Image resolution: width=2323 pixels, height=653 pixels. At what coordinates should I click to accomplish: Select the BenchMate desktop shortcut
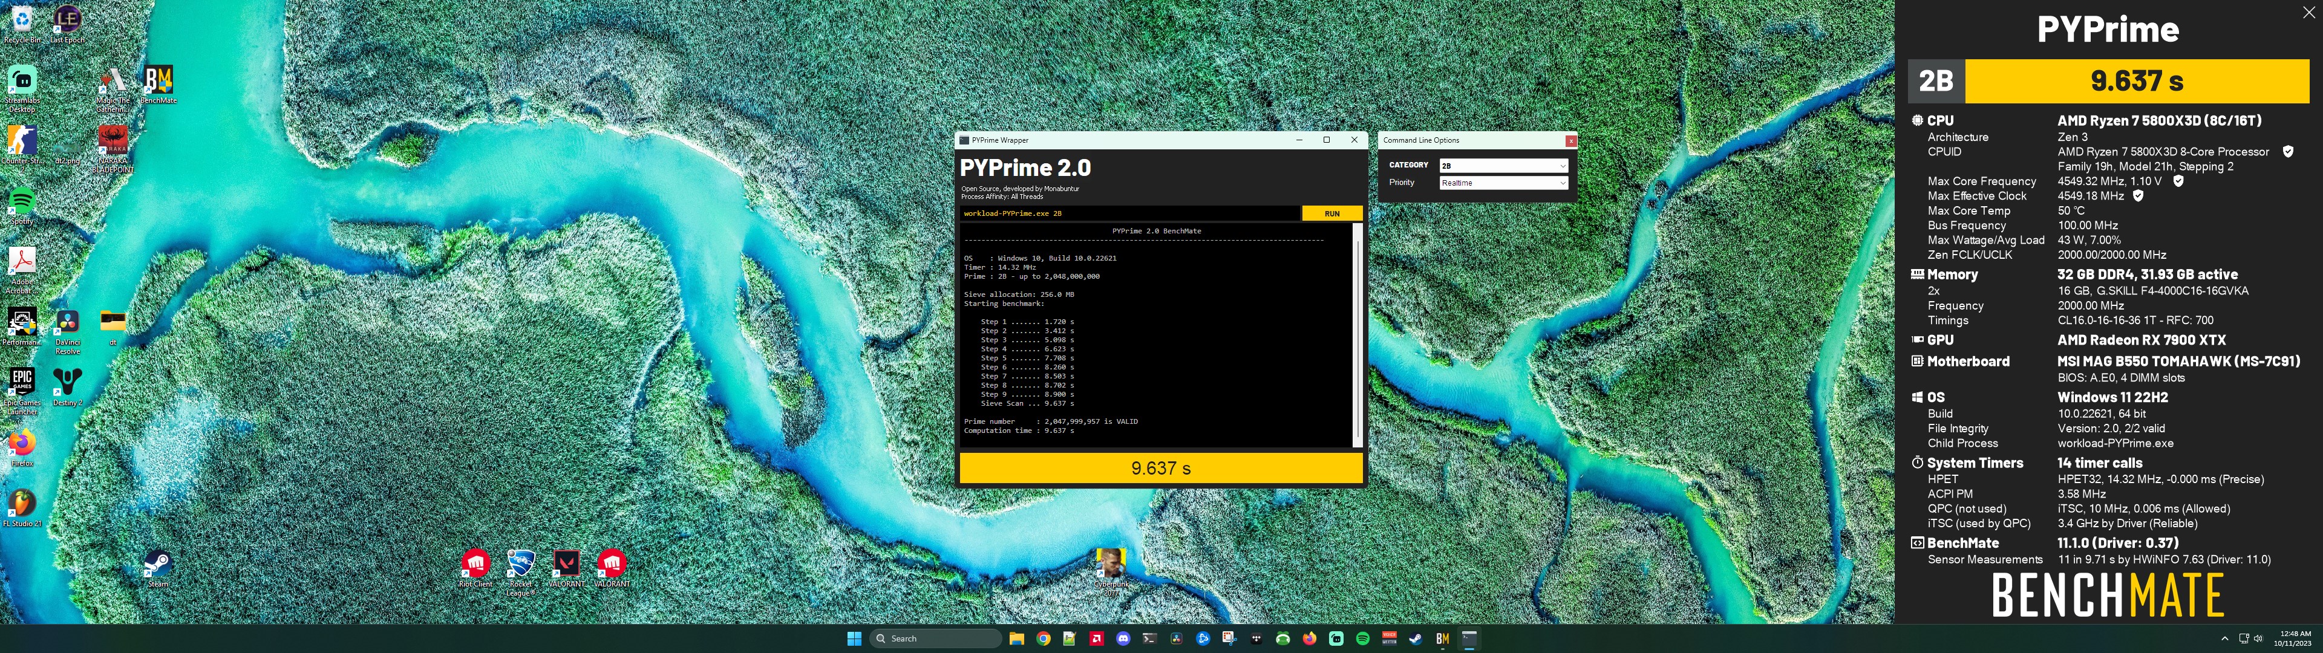(158, 85)
